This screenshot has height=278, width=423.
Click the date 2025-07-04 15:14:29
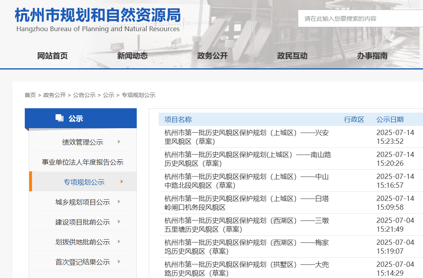[x=395, y=268]
